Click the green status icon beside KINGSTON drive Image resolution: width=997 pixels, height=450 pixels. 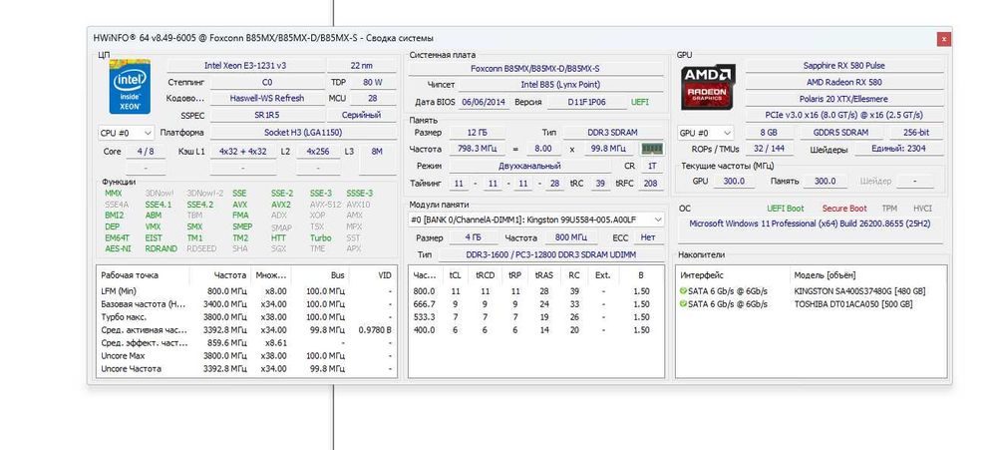click(x=683, y=291)
